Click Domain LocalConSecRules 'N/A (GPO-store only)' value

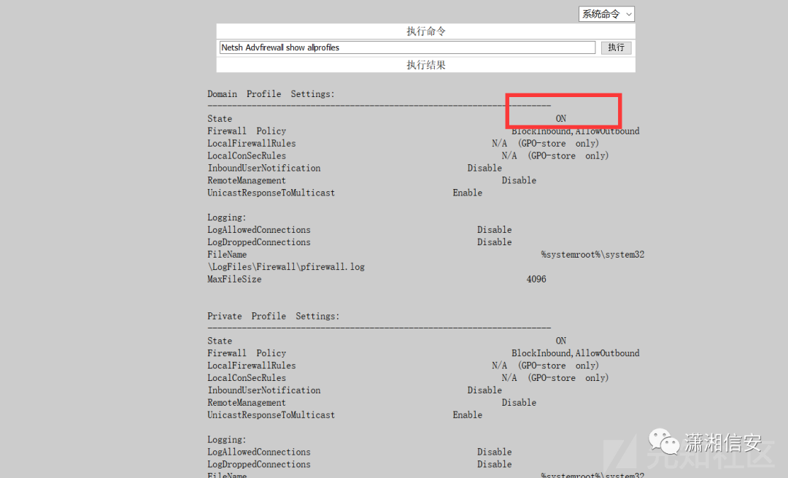point(555,156)
